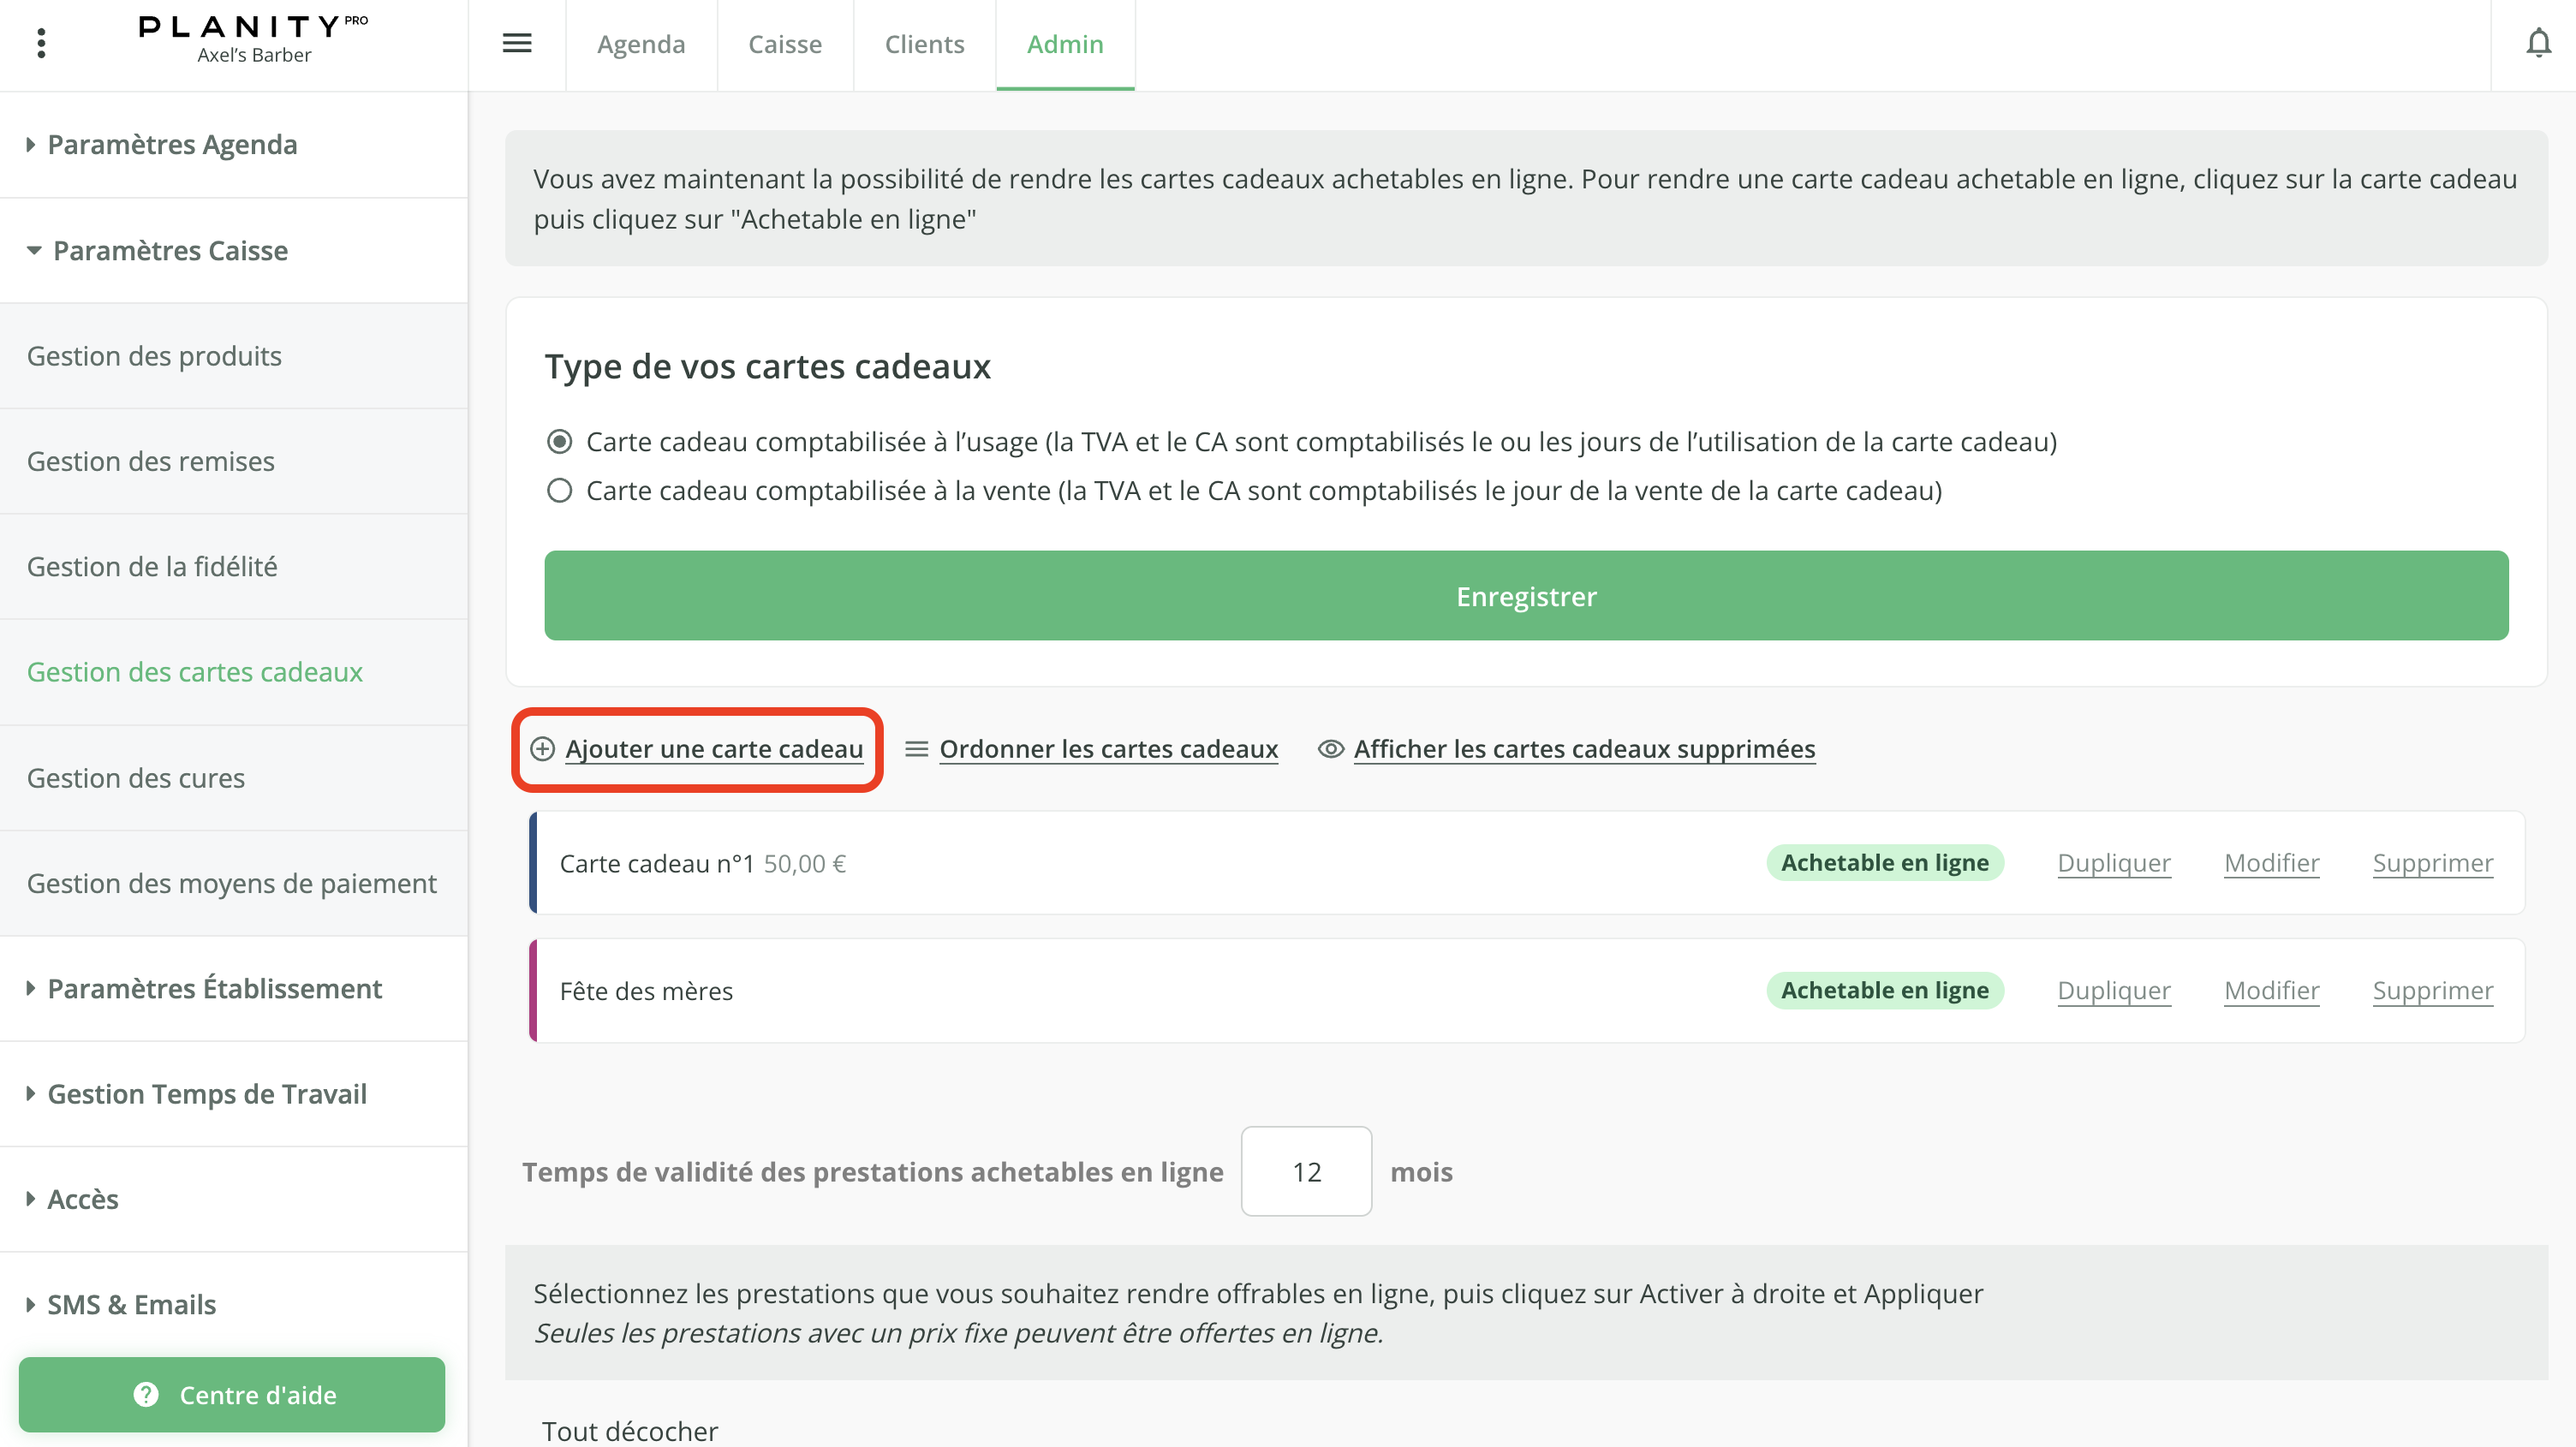Select 'comptabilisée à l'usage' radio option
The image size is (2576, 1447).
560,441
